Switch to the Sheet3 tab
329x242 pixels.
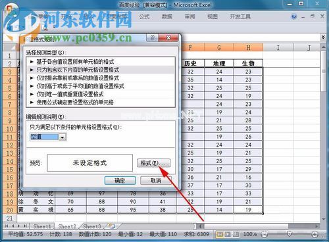coord(92,226)
